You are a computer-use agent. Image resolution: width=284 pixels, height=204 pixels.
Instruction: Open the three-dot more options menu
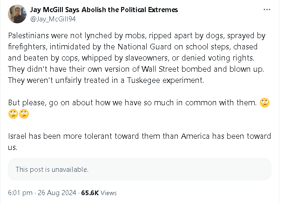(x=267, y=10)
